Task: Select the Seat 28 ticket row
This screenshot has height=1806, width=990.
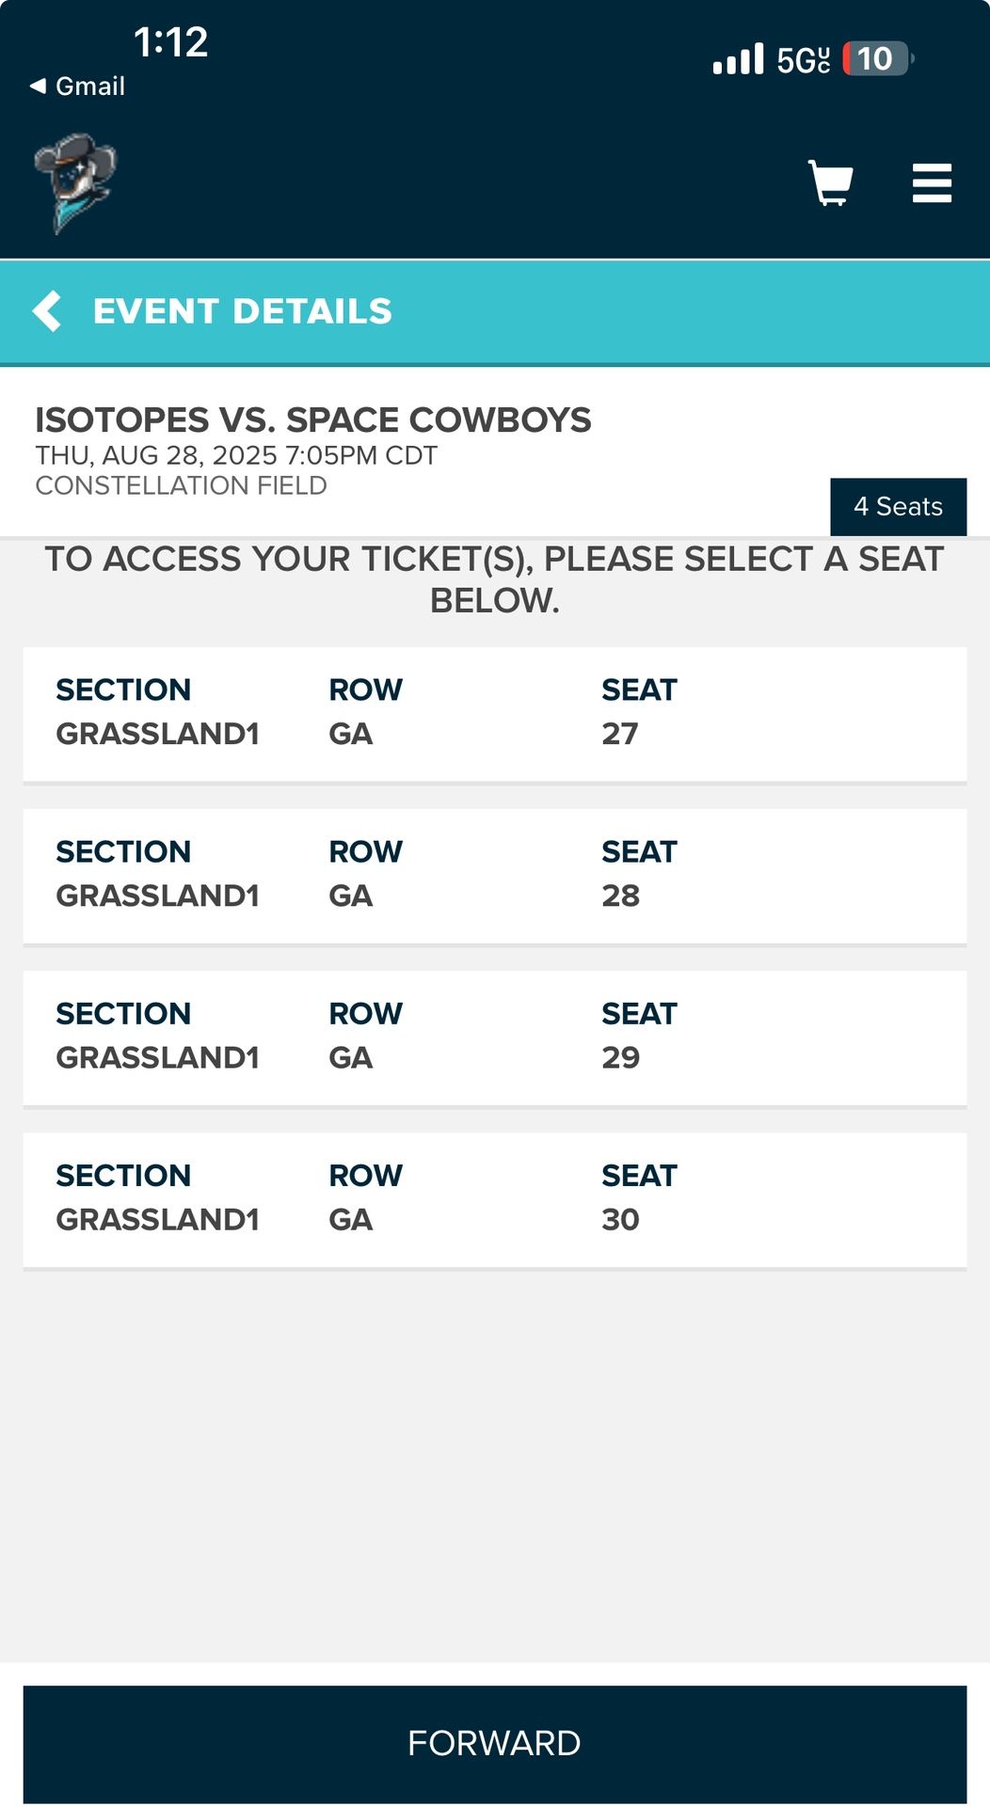Action: coord(494,875)
